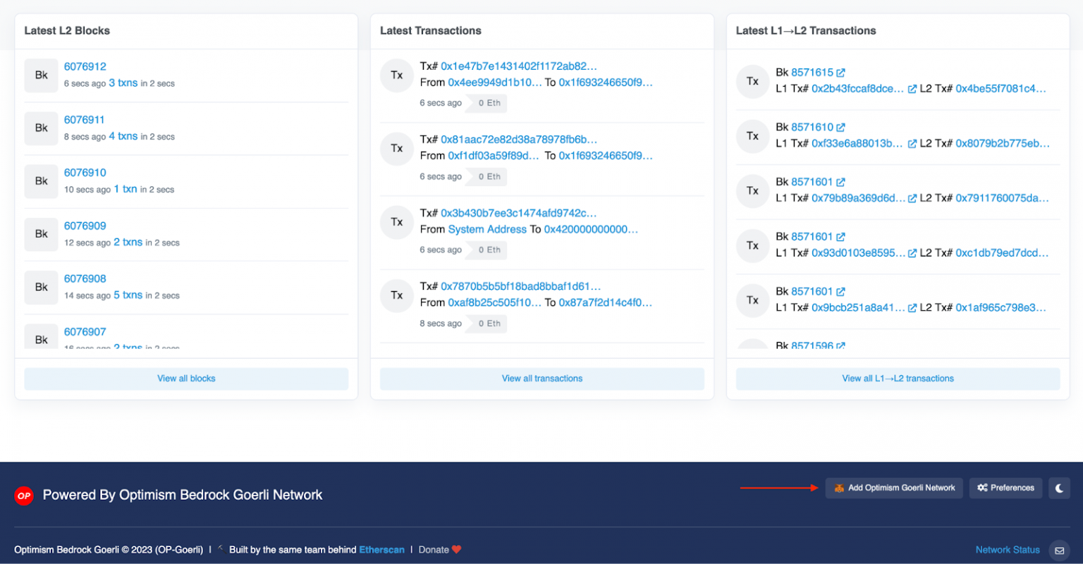This screenshot has width=1083, height=564.
Task: Click the Bk icon next to block 6076912
Action: click(x=41, y=75)
